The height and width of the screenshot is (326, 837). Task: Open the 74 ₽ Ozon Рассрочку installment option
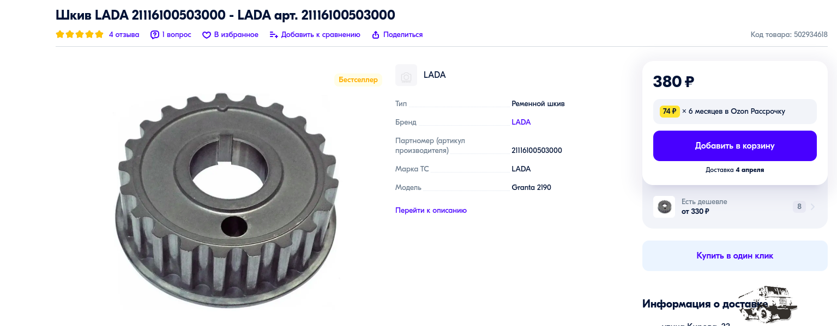[734, 112]
